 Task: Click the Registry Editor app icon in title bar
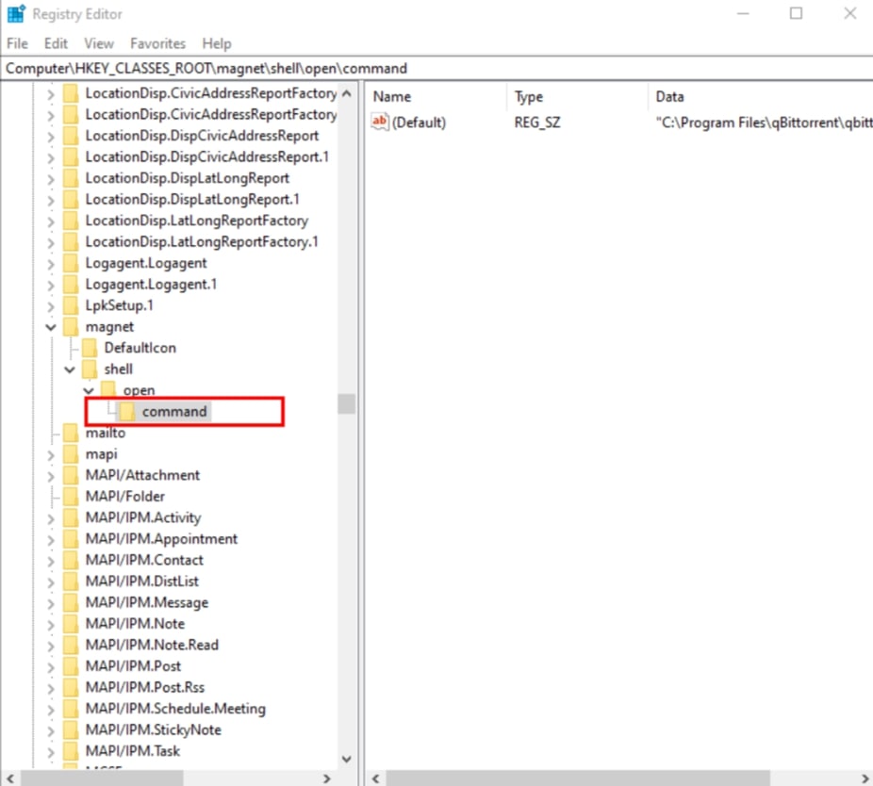pos(16,13)
